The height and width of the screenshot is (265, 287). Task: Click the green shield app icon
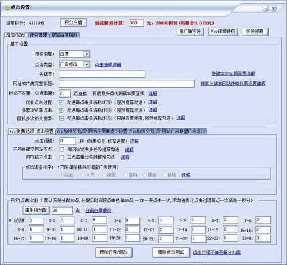click(x=7, y=8)
